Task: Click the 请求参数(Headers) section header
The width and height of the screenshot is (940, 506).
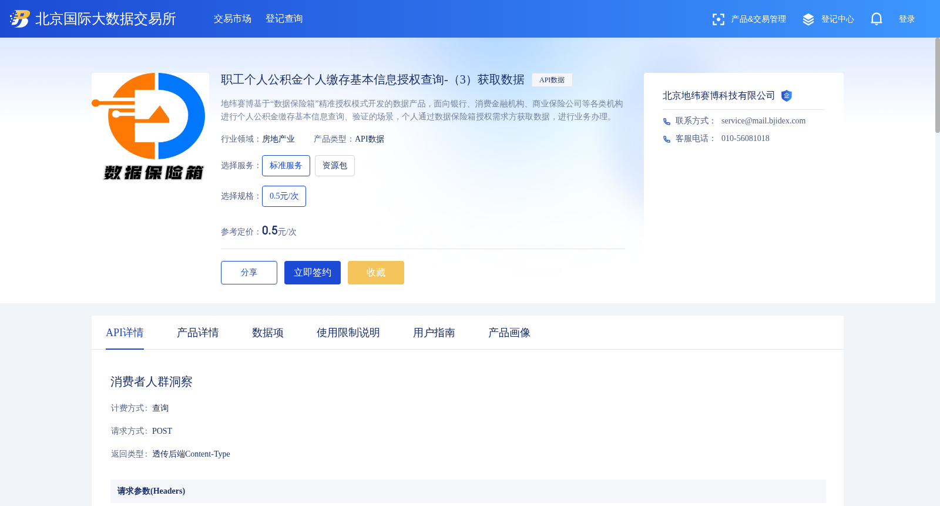Action: pyautogui.click(x=468, y=491)
